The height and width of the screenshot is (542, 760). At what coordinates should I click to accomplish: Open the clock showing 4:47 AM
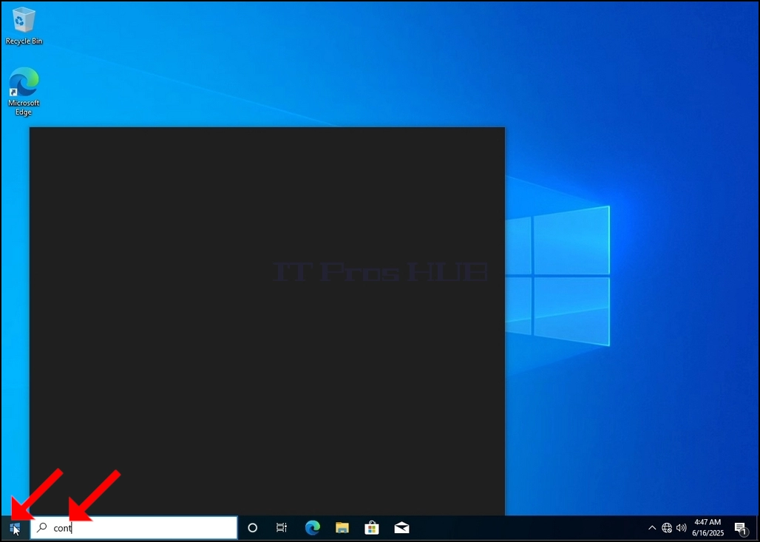click(x=708, y=528)
